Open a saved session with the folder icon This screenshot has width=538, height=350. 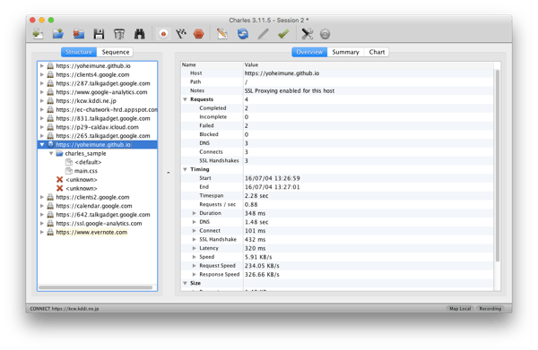(58, 34)
